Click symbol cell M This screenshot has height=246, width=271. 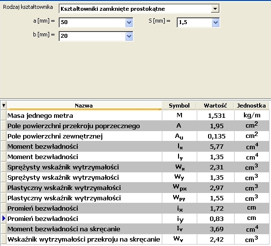180,115
